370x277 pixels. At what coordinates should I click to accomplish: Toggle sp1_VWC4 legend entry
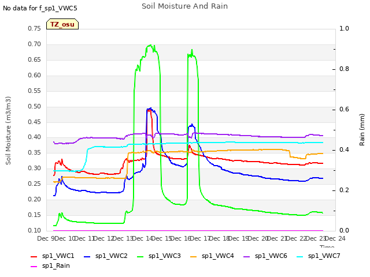click(212, 256)
